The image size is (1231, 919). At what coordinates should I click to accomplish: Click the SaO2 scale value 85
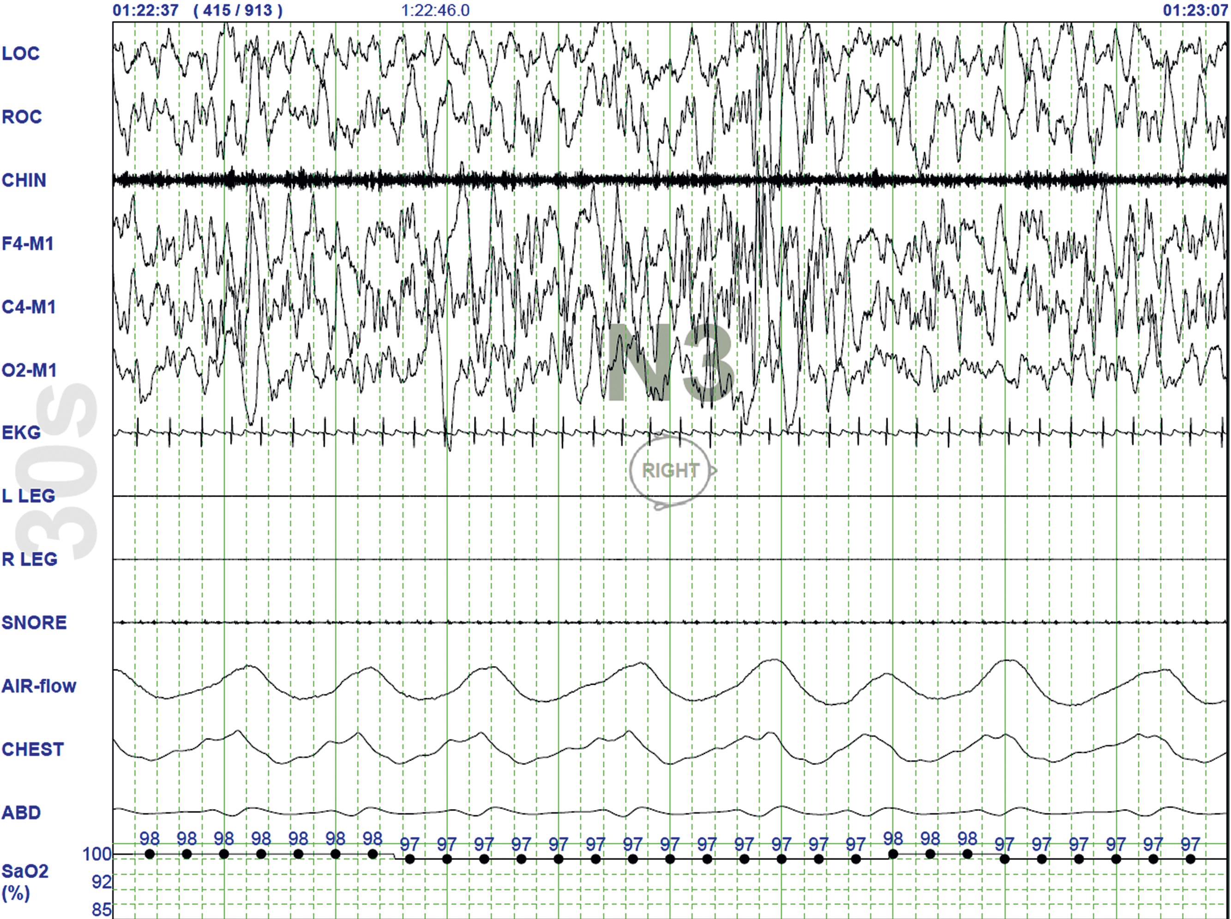[102, 910]
